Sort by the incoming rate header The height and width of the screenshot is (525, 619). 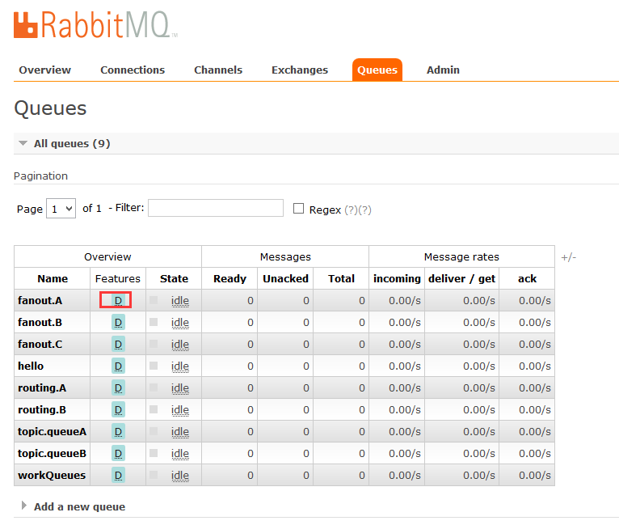click(x=397, y=278)
